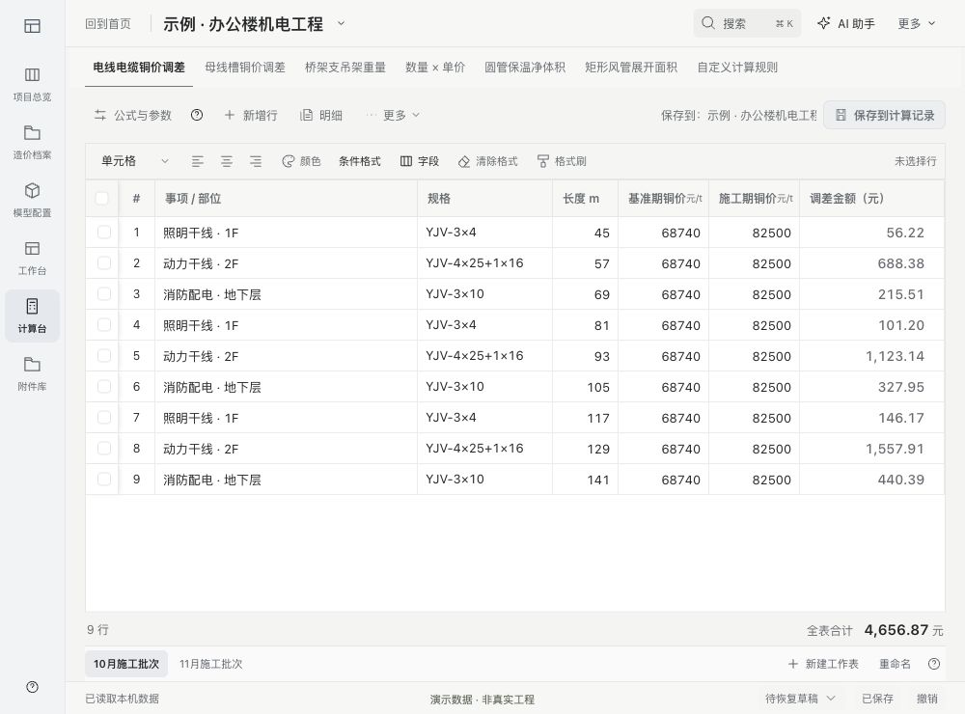This screenshot has height=714, width=965.
Task: Click 回到首页 link
Action: pos(108,24)
